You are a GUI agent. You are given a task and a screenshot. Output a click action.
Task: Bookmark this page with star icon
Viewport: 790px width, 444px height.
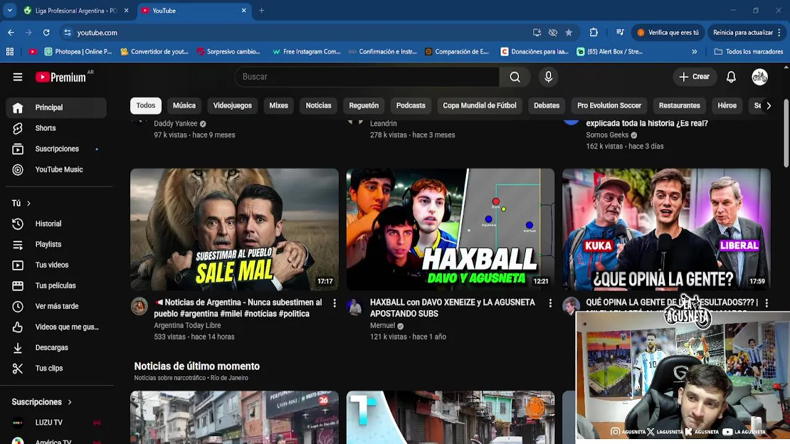point(568,33)
